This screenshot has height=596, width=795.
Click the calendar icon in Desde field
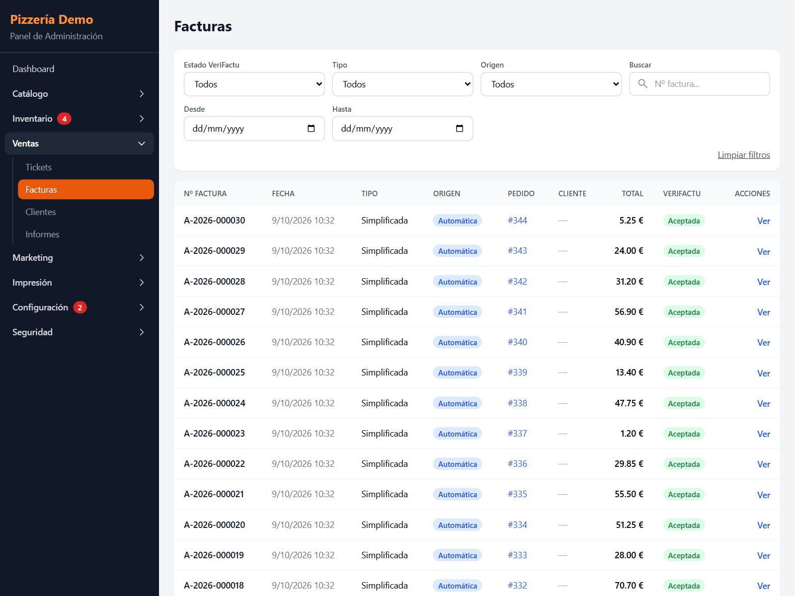[311, 129]
